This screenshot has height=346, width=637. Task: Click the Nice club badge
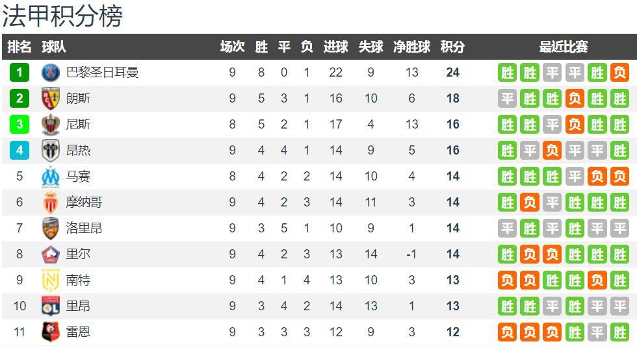pyautogui.click(x=51, y=125)
